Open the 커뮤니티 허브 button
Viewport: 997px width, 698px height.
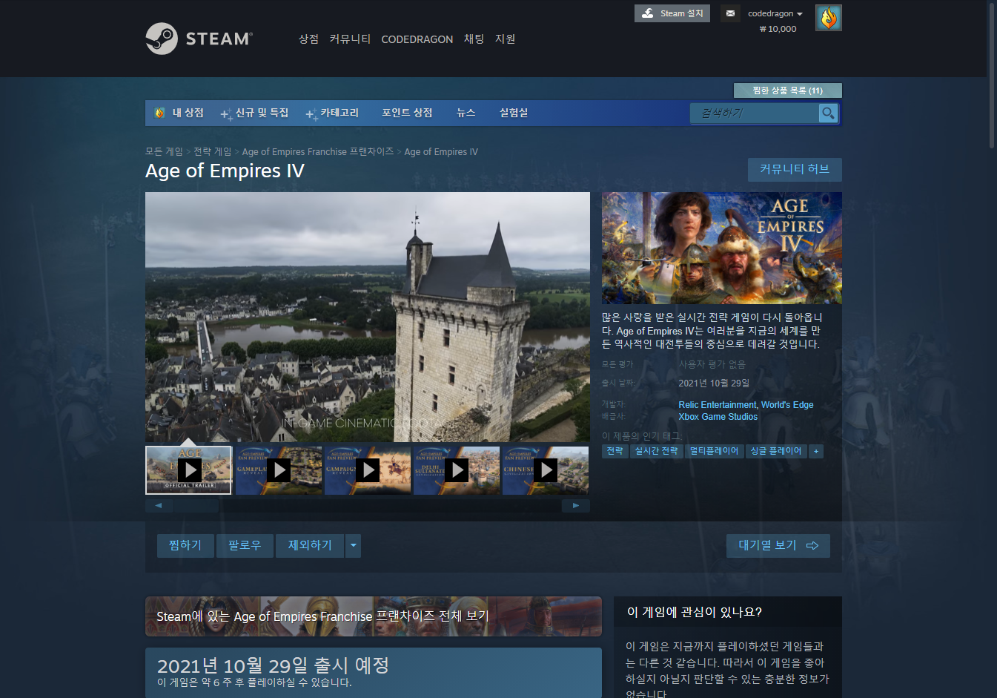[x=795, y=169]
